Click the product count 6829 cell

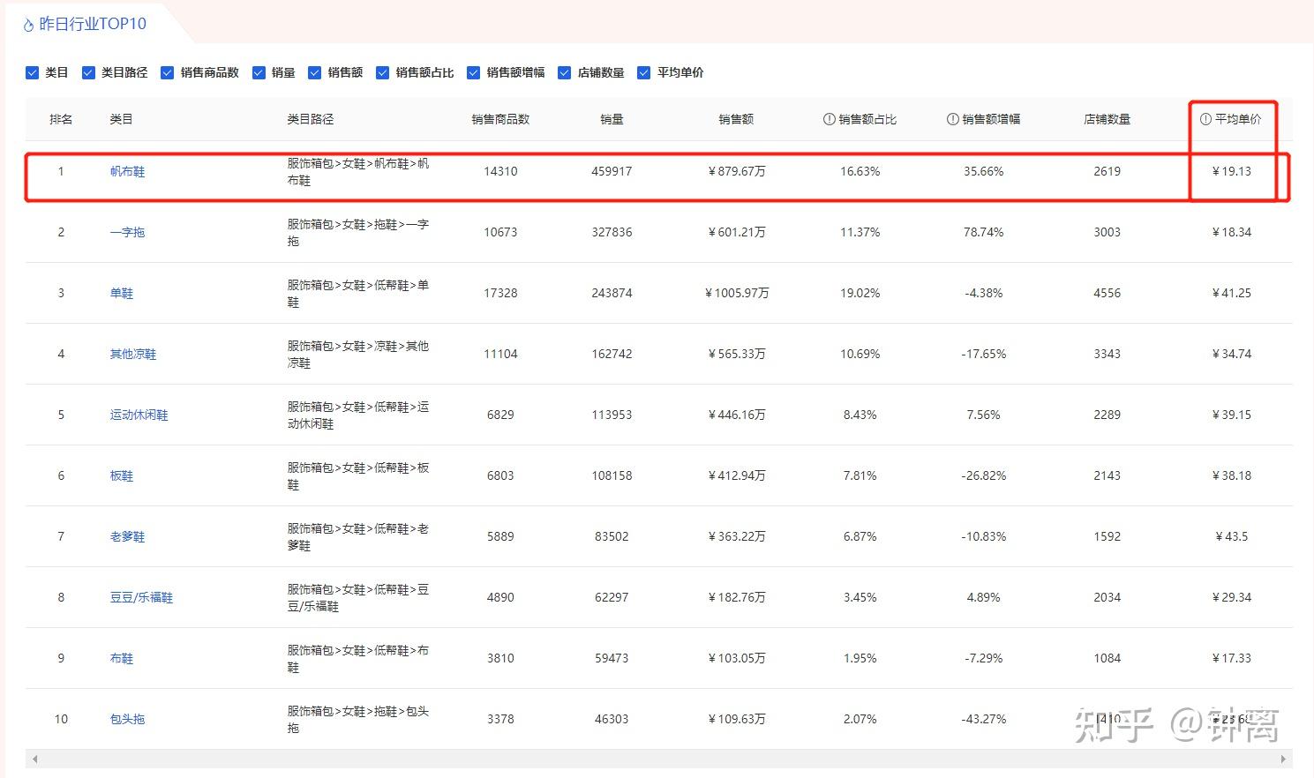point(500,415)
